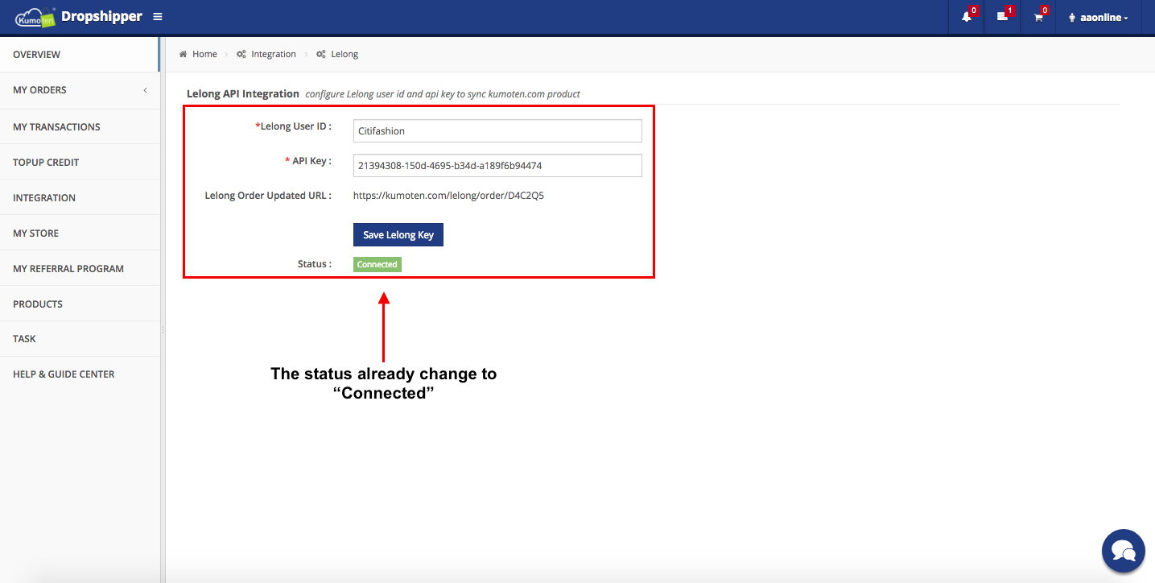Go to Products in the sidebar
This screenshot has height=583, width=1155.
click(x=80, y=304)
